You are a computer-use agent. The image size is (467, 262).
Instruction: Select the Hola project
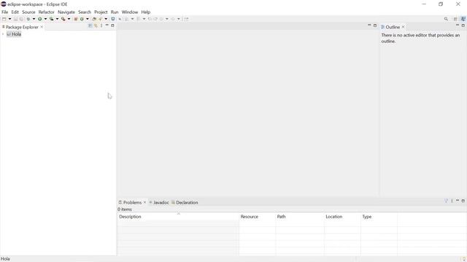[x=14, y=34]
